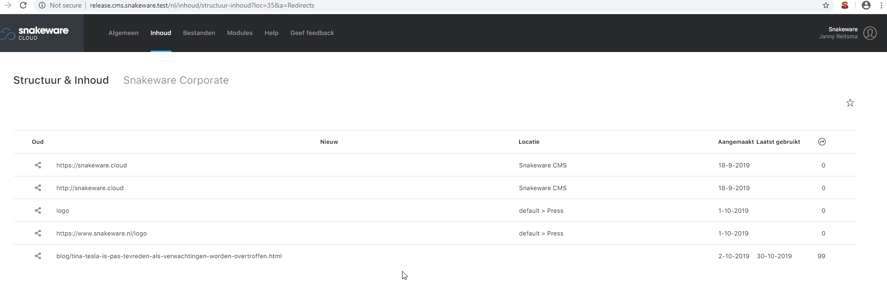The image size is (887, 297).
Task: Open the Geef feedback menu item
Action: click(312, 33)
